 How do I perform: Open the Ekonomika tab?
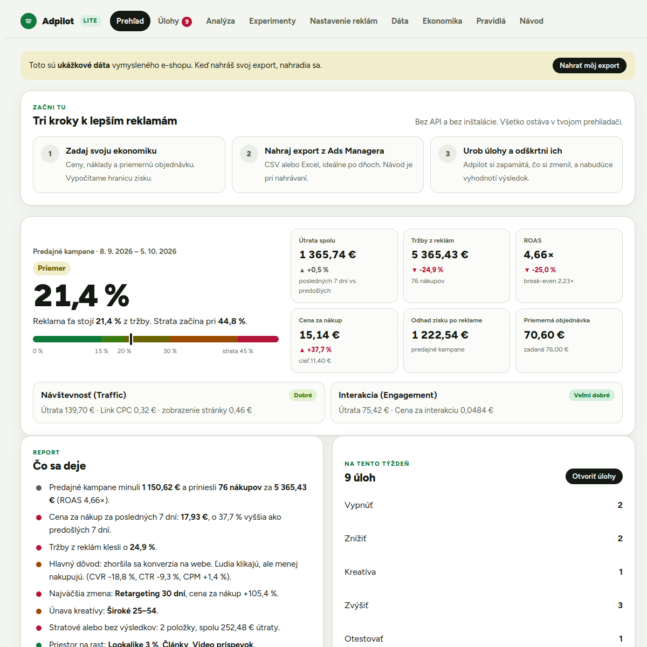click(x=442, y=21)
